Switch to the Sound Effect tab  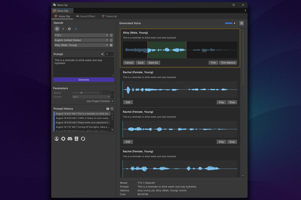[x=86, y=16]
